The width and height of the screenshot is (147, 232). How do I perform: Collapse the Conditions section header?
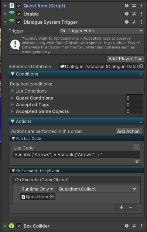click(76, 74)
